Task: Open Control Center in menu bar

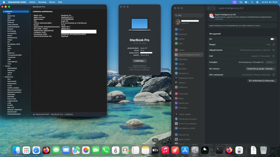Action: [257, 2]
